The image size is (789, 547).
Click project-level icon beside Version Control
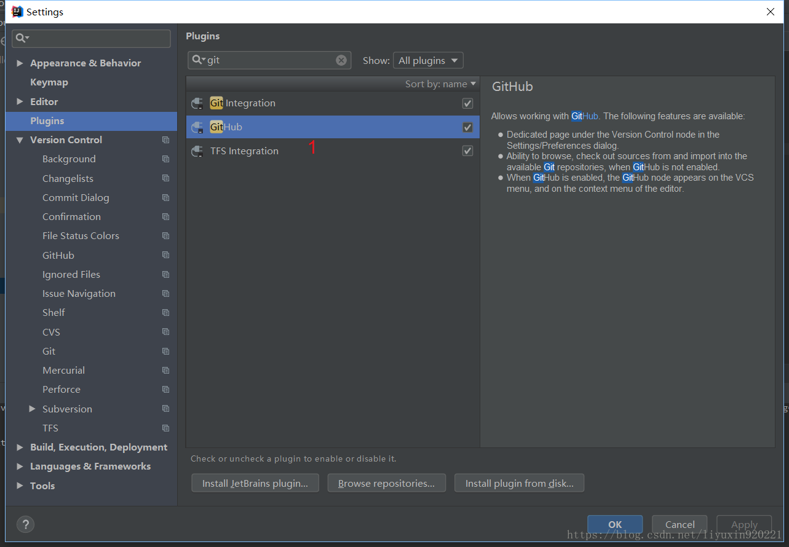pyautogui.click(x=165, y=140)
